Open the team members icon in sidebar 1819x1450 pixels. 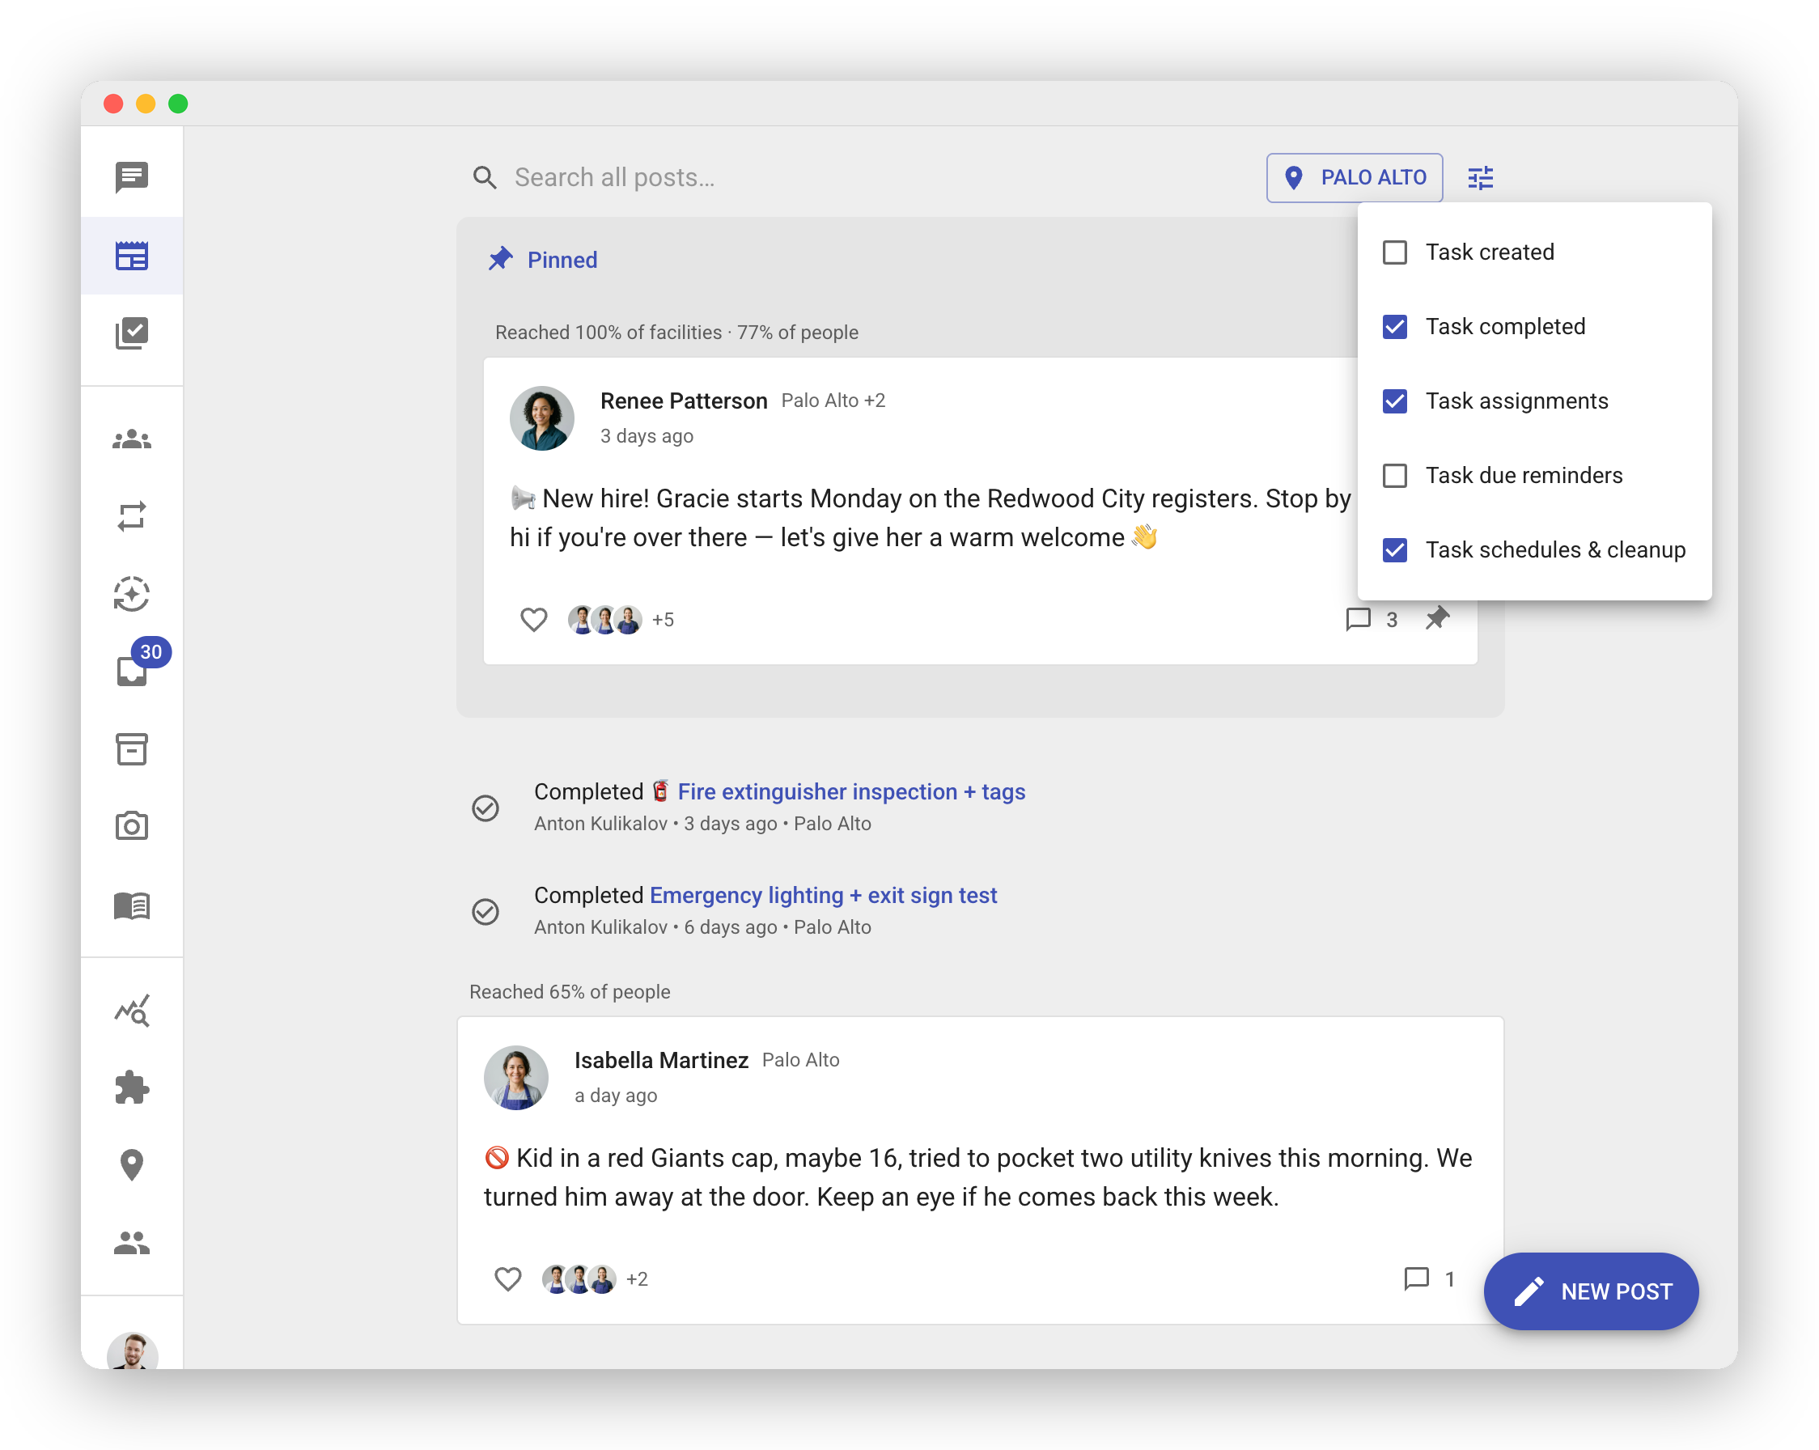click(132, 1243)
